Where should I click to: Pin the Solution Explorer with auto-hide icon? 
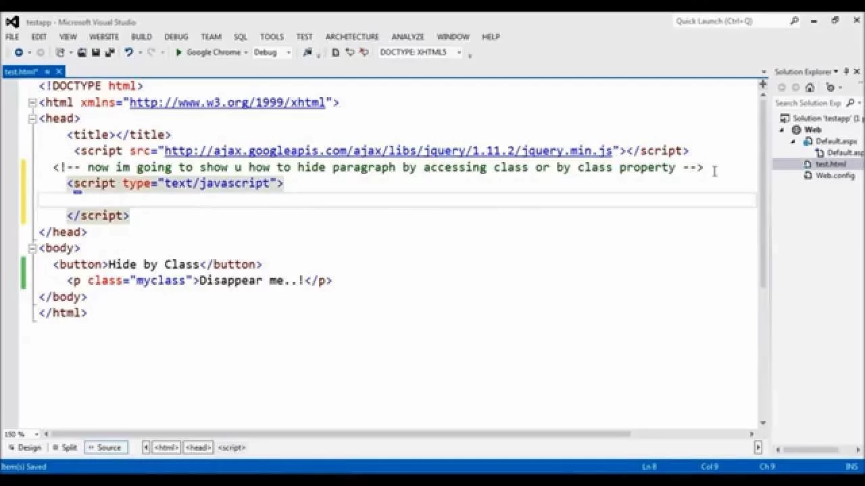tap(846, 72)
